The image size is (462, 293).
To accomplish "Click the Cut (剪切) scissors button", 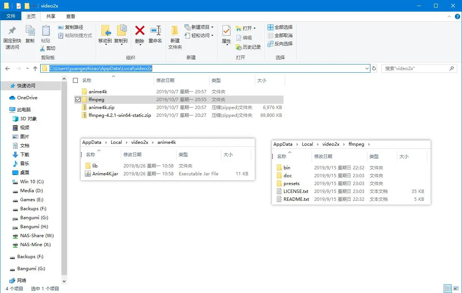I will point(48,48).
